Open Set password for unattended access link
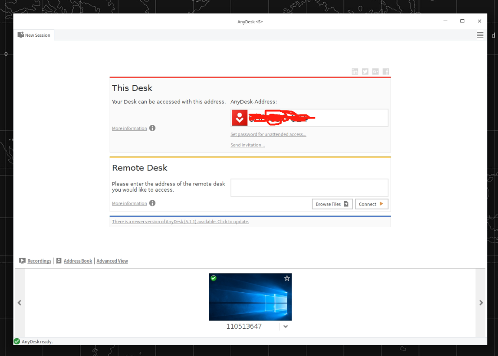Screen dimensions: 498x356 click(x=269, y=134)
